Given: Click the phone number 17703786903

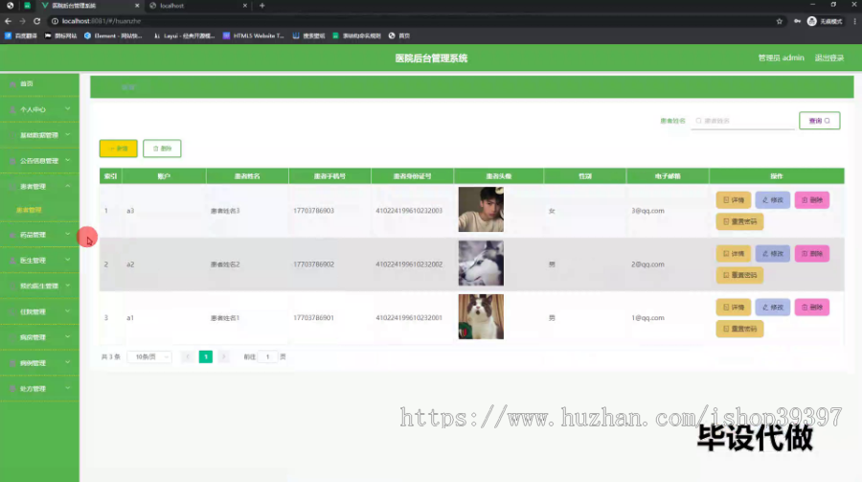Looking at the screenshot, I should point(313,211).
